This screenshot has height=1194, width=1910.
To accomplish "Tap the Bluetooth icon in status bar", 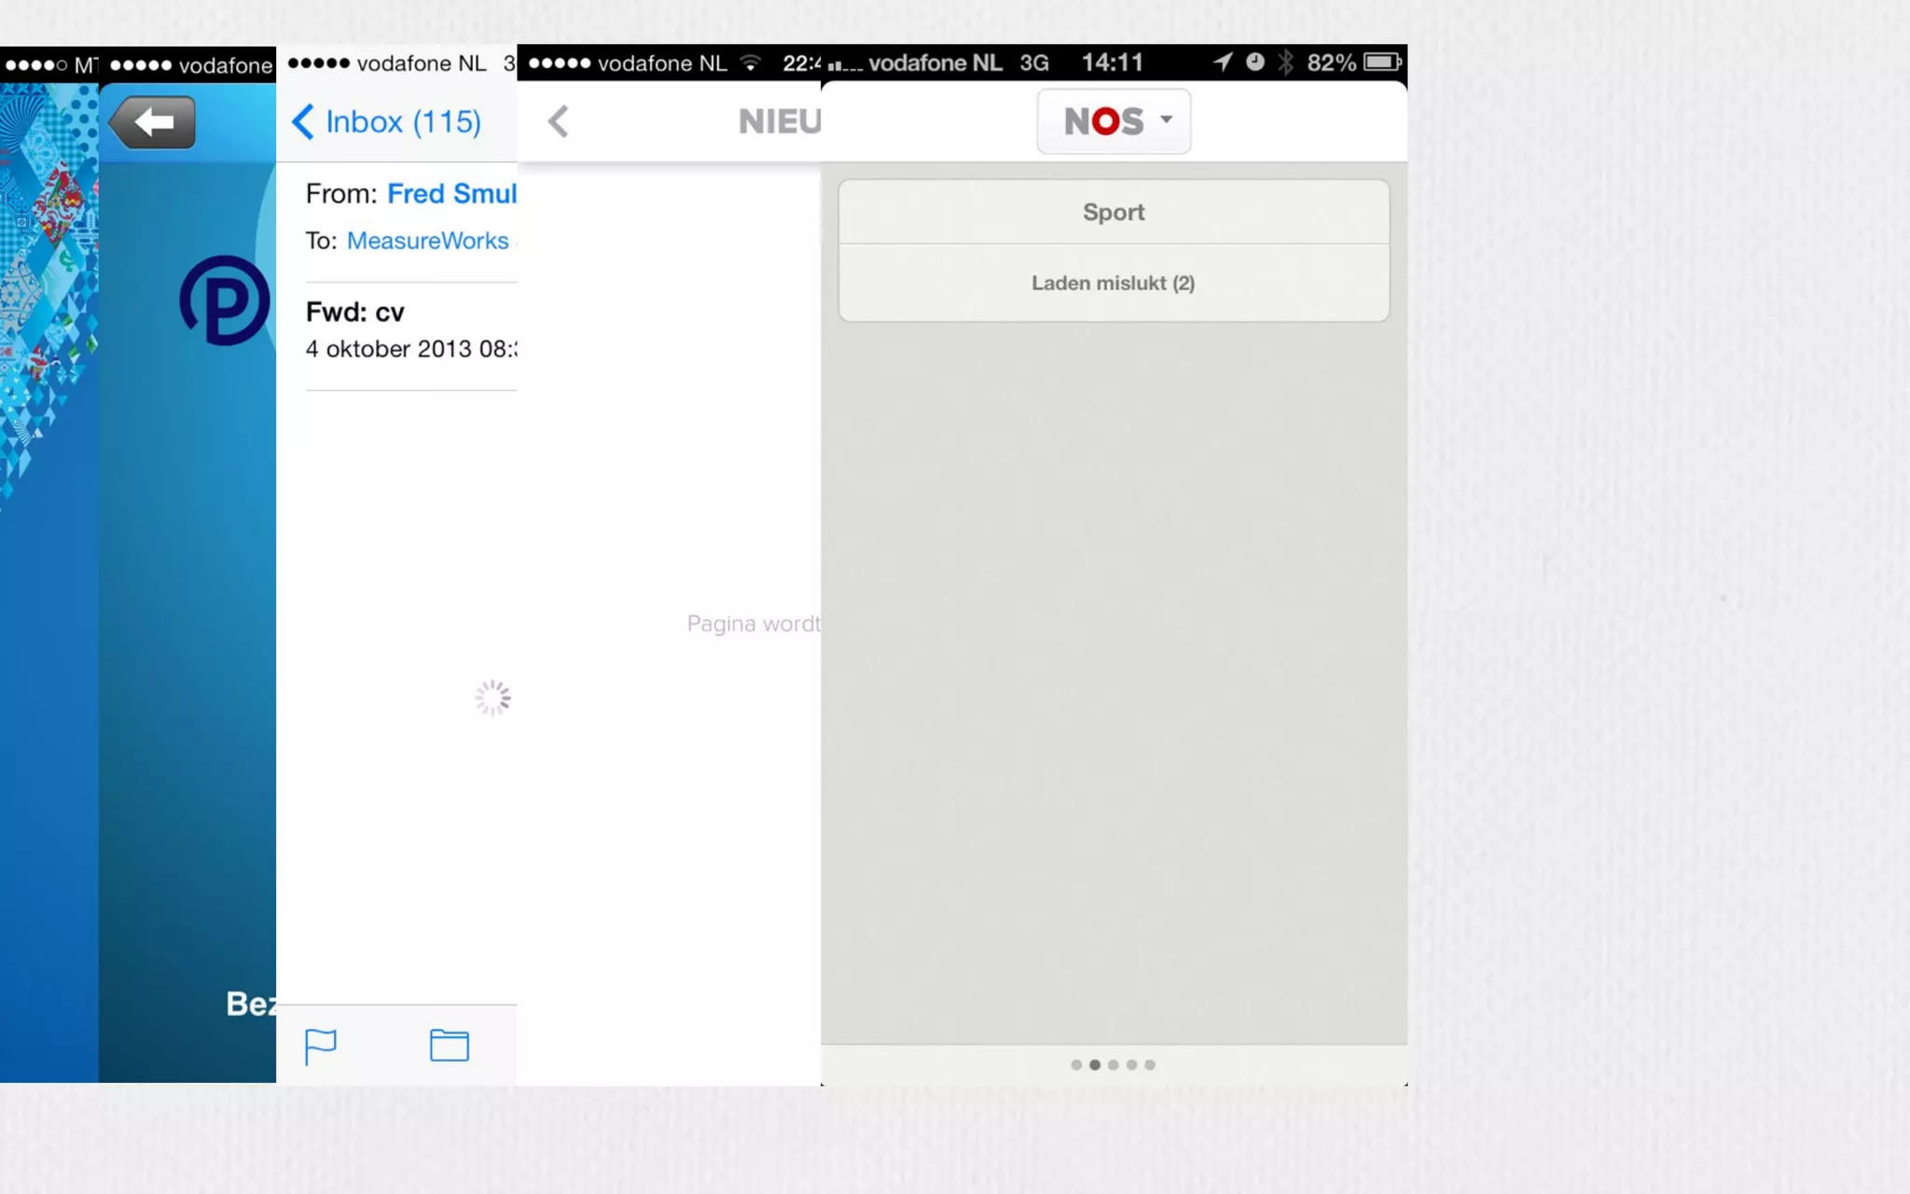I will point(1286,62).
